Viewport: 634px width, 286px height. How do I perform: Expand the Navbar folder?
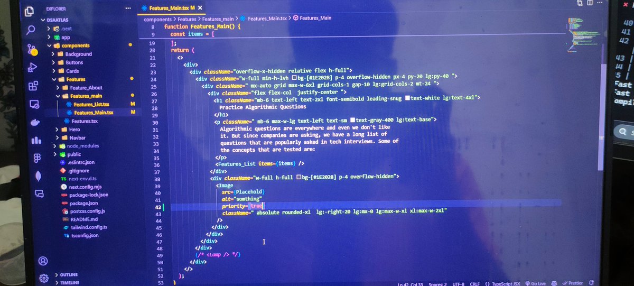pos(57,138)
